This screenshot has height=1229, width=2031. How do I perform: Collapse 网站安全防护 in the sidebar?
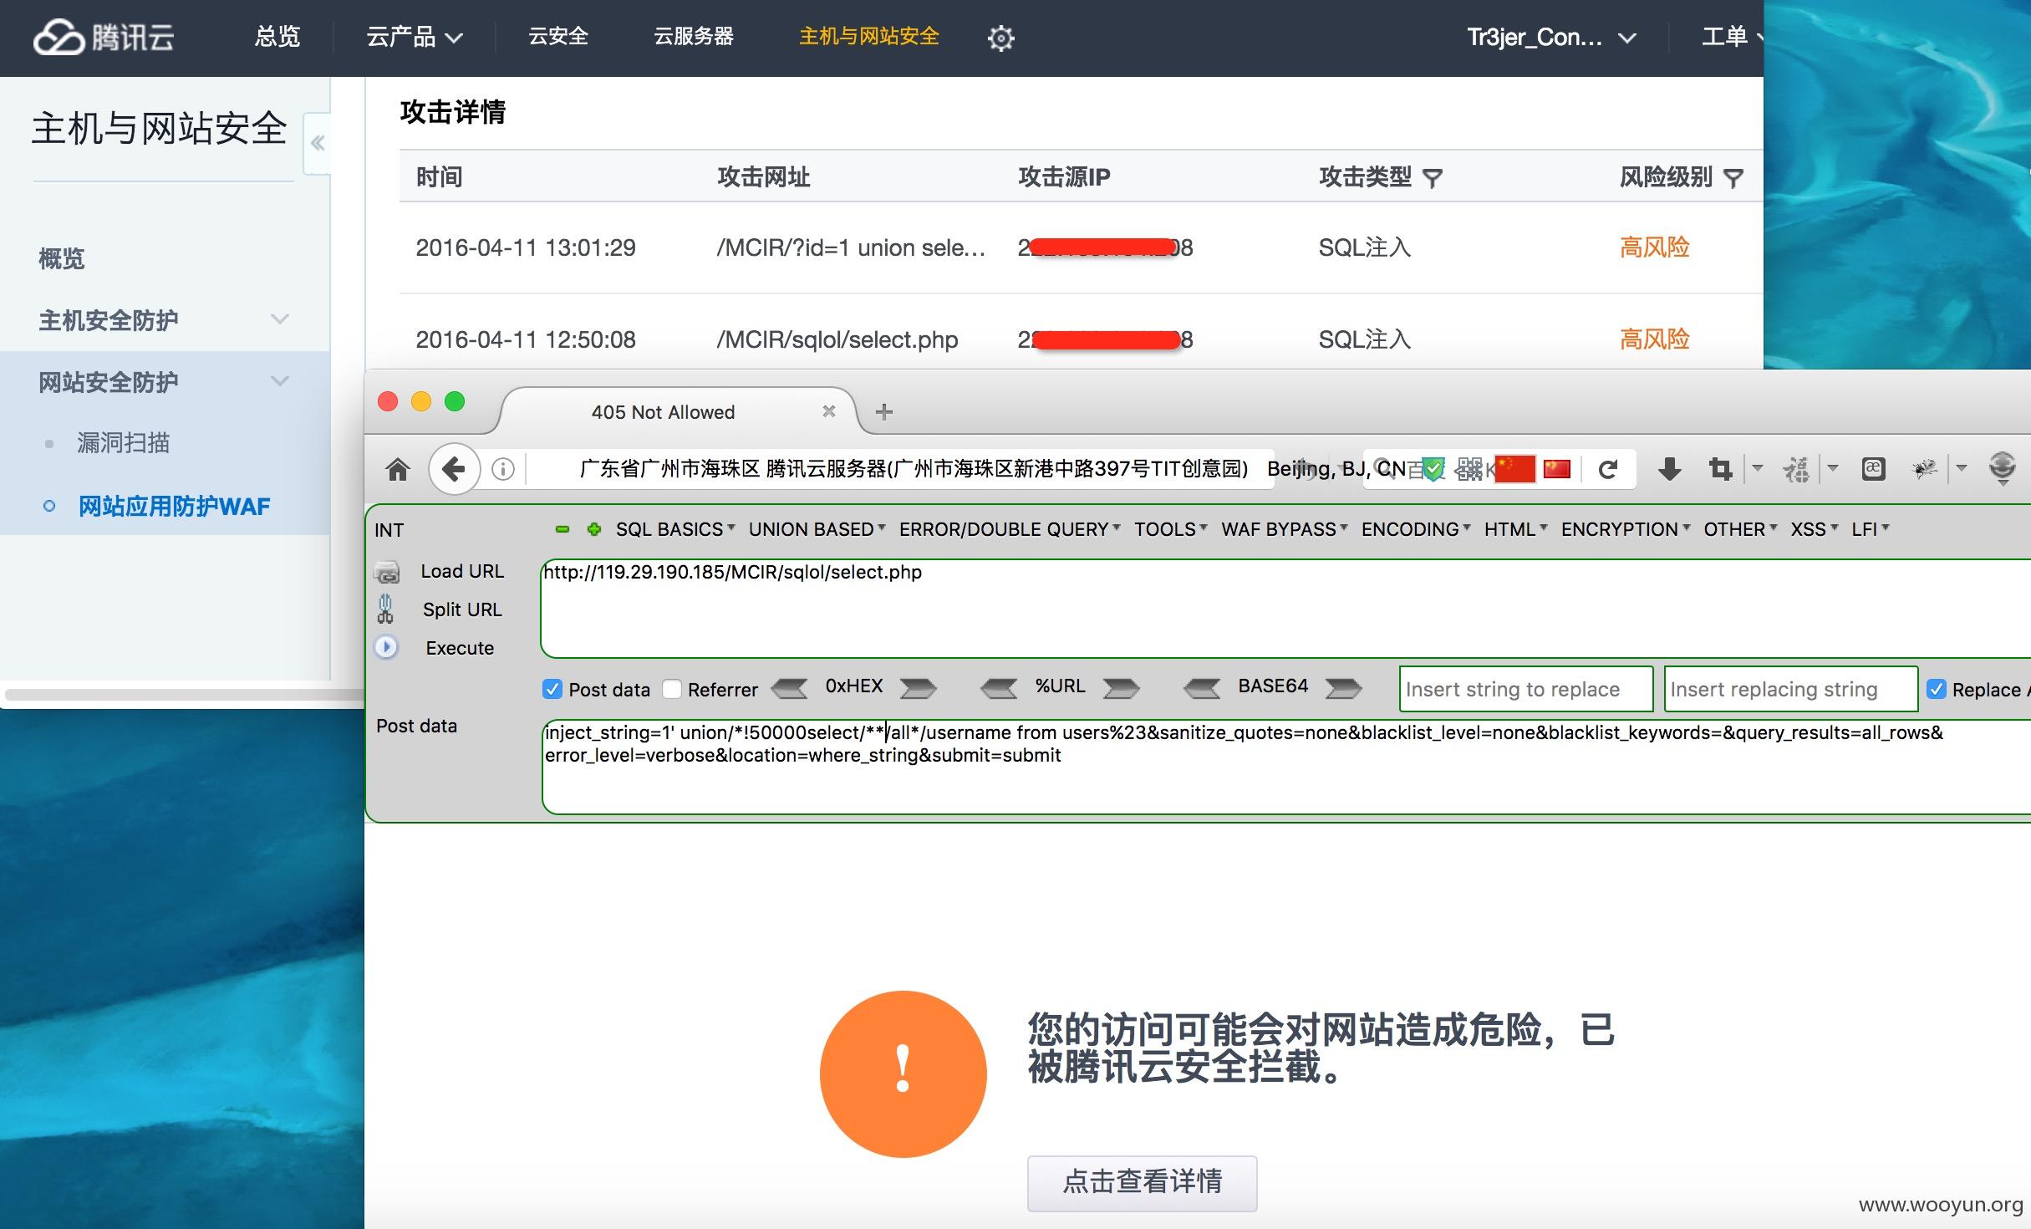pos(165,381)
